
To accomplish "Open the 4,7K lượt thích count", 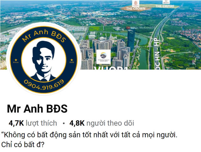I will (x=33, y=123).
